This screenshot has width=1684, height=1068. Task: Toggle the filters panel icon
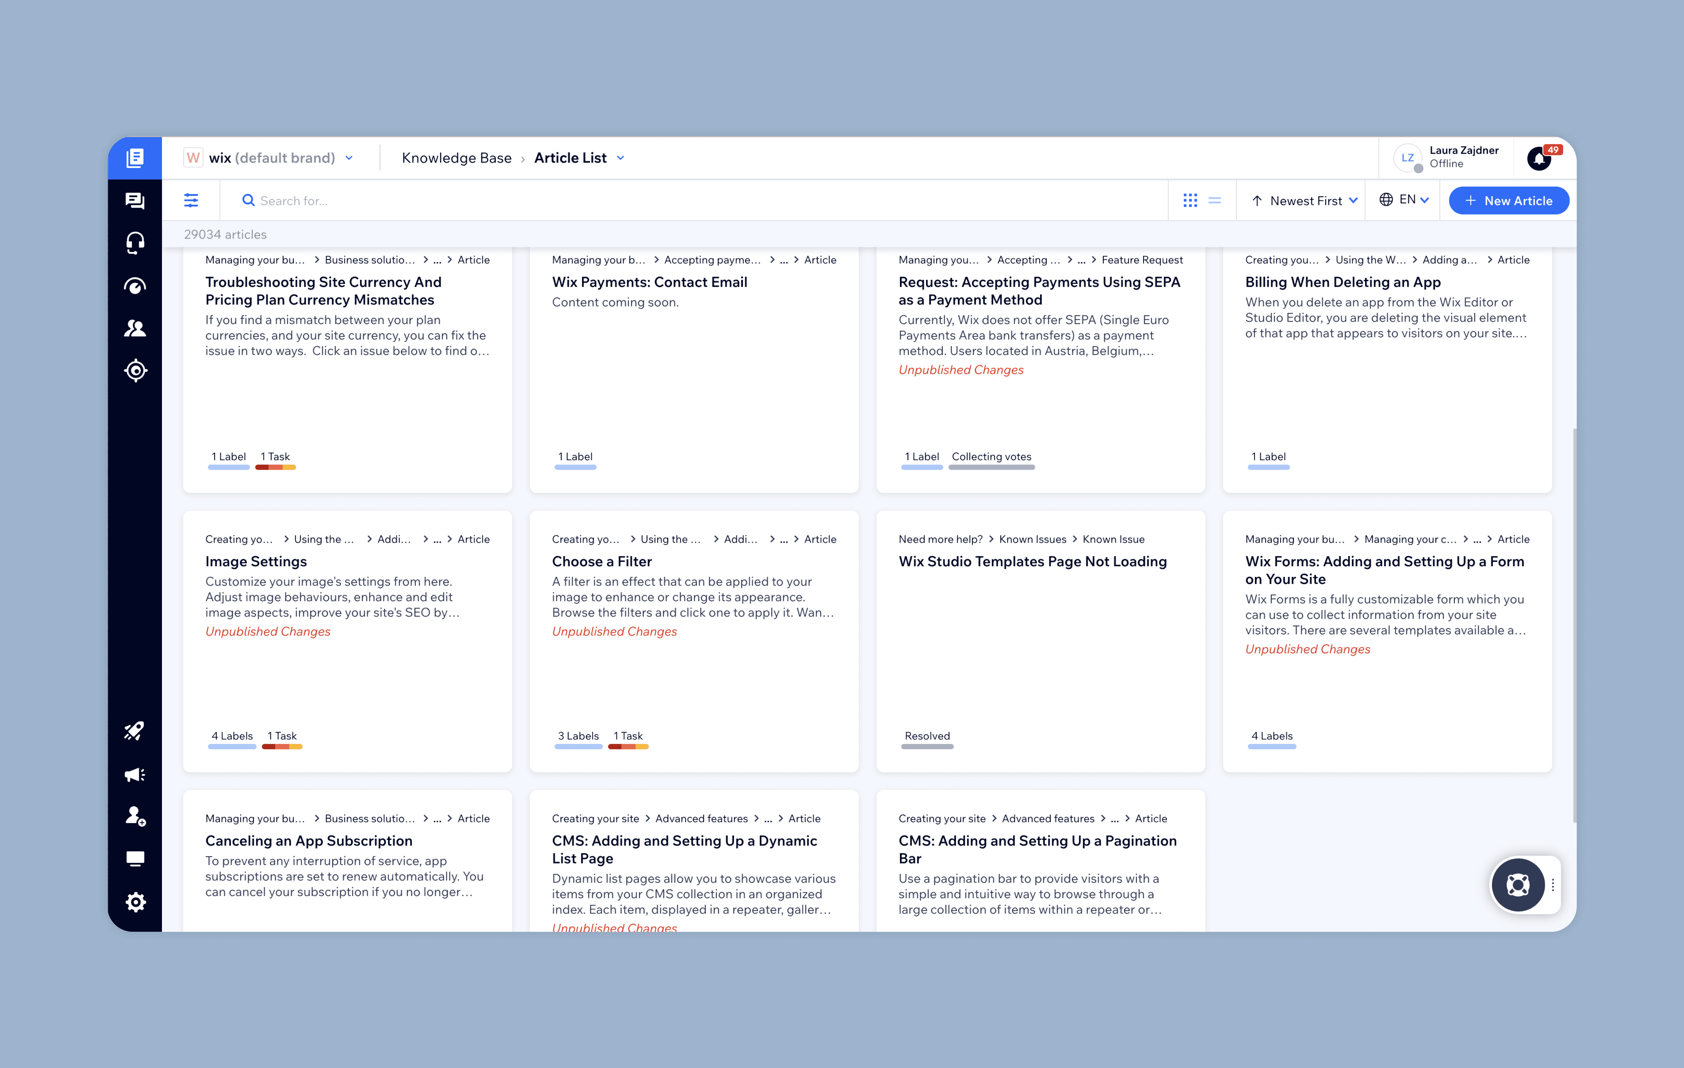coord(191,201)
